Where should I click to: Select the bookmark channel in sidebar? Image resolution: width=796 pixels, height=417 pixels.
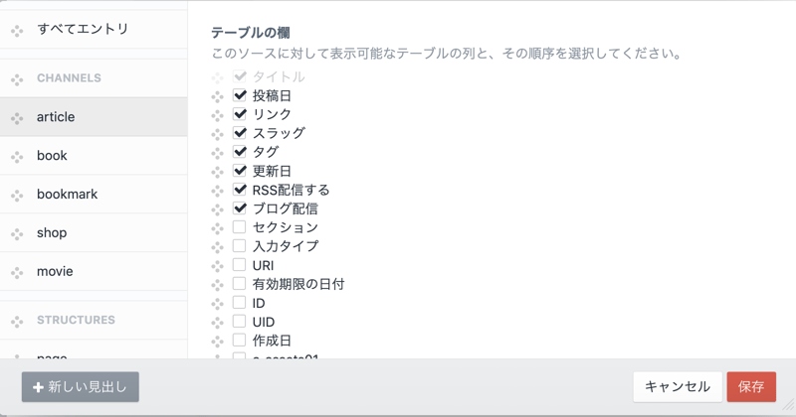[x=67, y=195]
